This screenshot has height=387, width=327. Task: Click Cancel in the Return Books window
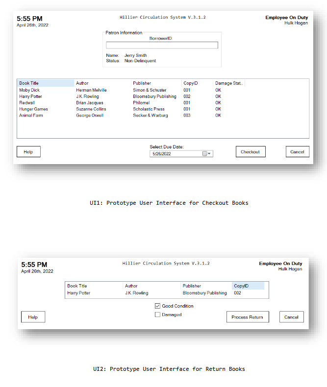pos(291,317)
